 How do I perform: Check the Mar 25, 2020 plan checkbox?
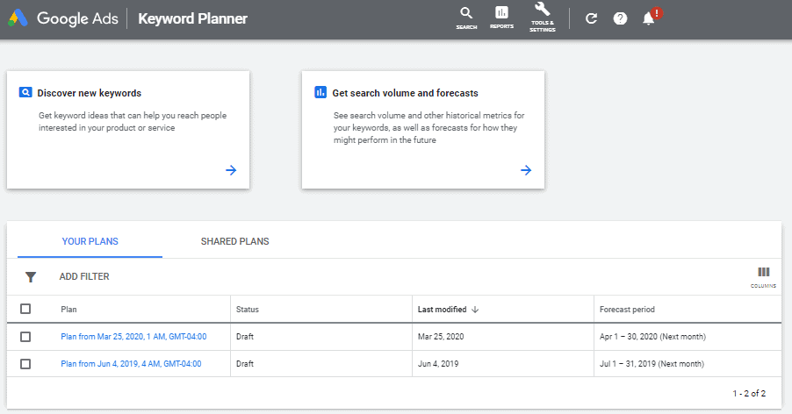coord(25,336)
